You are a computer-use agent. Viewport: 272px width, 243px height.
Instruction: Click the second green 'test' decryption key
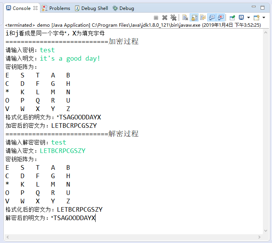pos(59,142)
